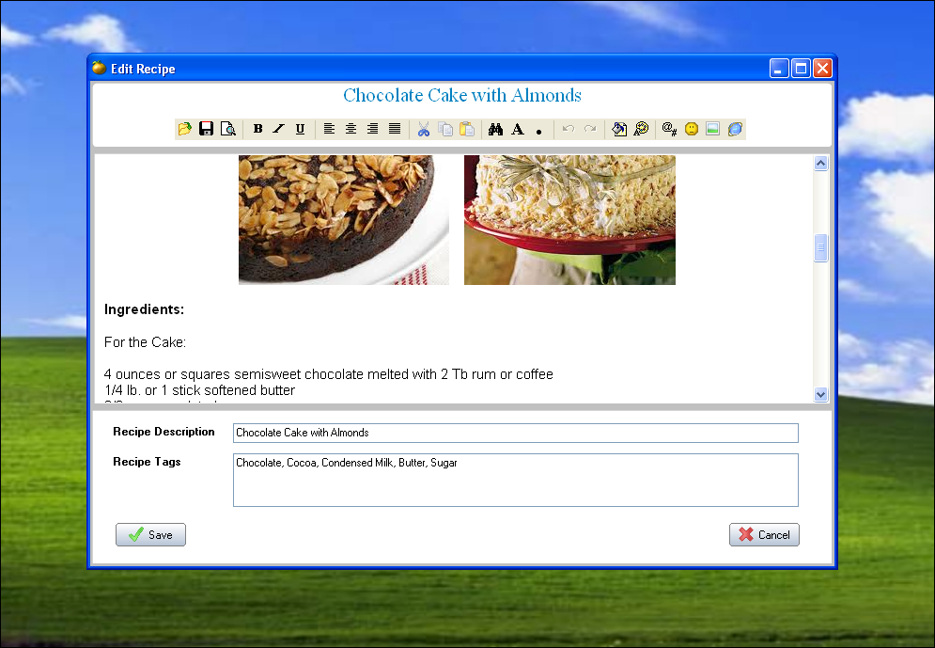Screen dimensions: 935x648
Task: Click the almond chocolate cake photo
Action: pos(343,219)
